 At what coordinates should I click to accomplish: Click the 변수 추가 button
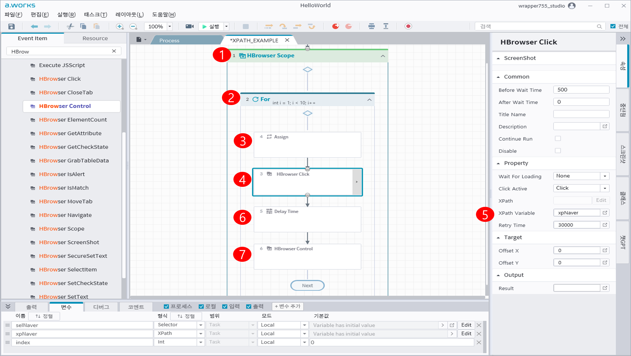pos(287,306)
